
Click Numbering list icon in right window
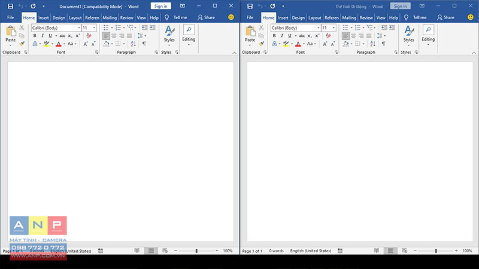[x=357, y=27]
